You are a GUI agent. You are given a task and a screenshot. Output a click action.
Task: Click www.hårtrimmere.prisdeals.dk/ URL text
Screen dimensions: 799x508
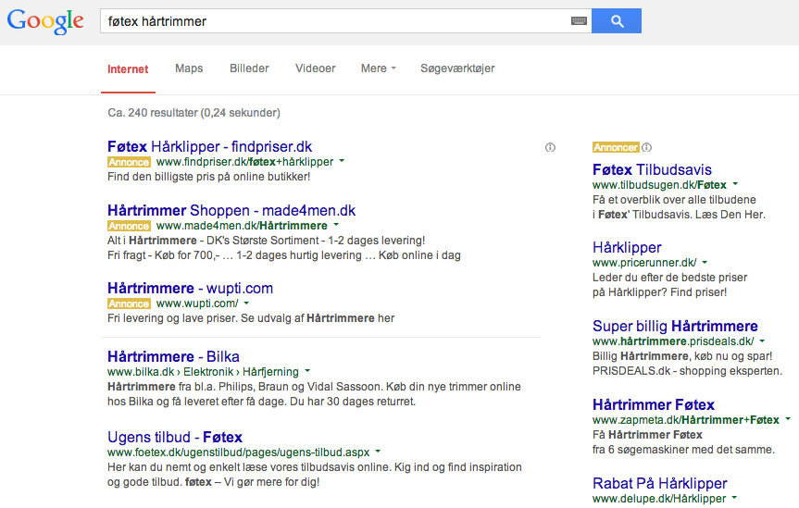pyautogui.click(x=673, y=341)
